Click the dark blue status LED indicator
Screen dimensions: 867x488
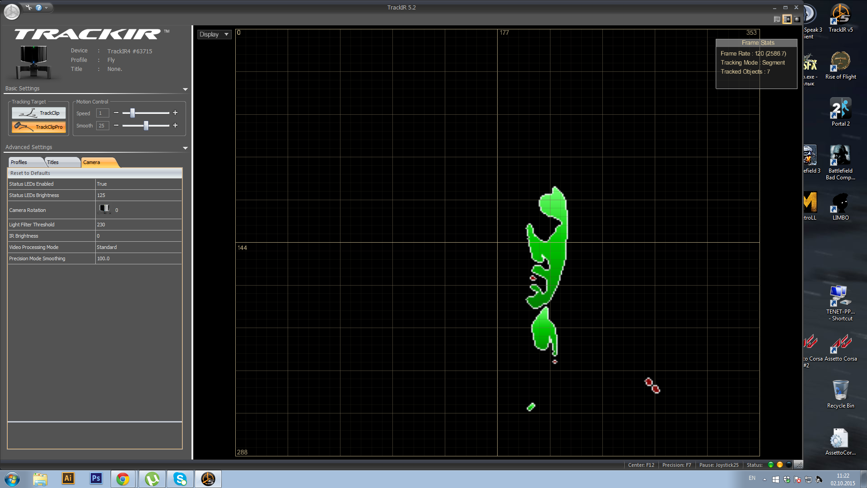point(789,465)
